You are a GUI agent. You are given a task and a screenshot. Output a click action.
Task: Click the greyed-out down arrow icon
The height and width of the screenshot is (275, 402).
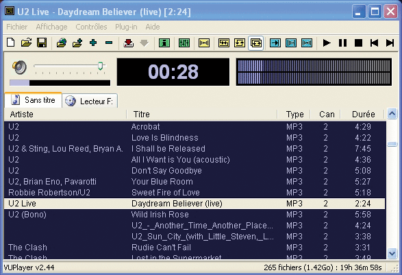click(x=144, y=43)
